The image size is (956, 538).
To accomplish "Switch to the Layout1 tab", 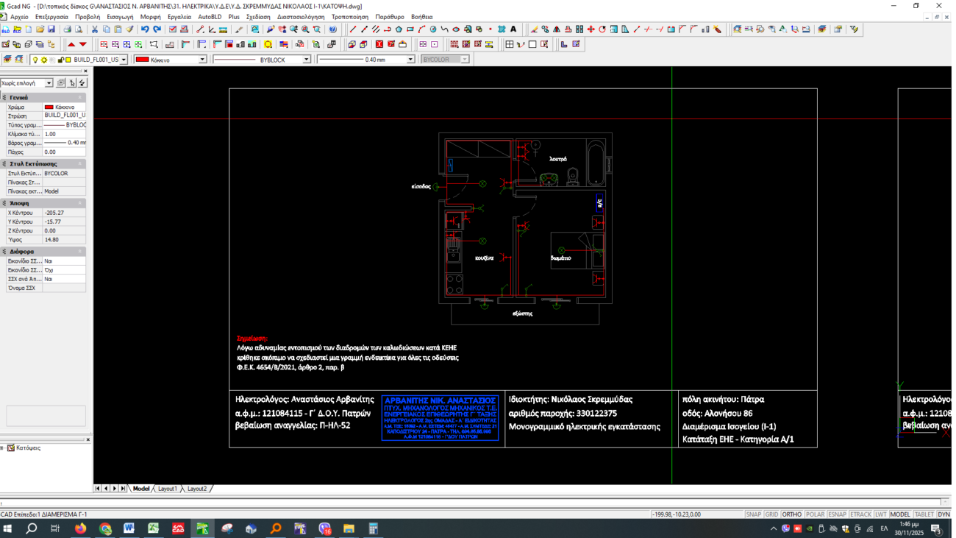I will click(168, 489).
